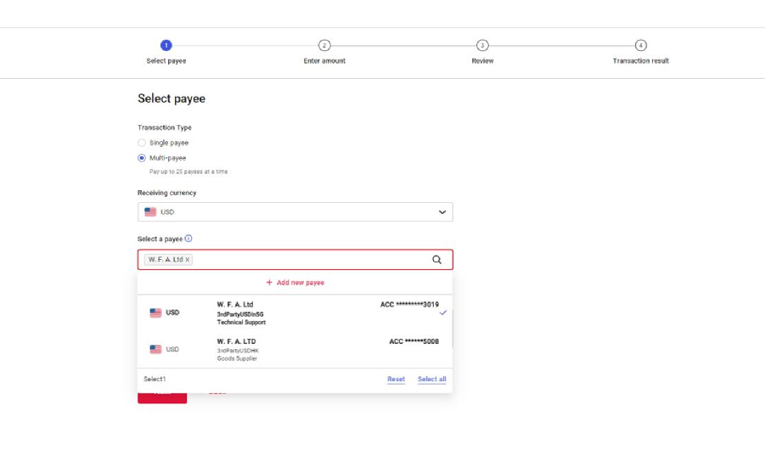Viewport: 765px width, 456px height.
Task: Click the Reset link
Action: coord(396,380)
